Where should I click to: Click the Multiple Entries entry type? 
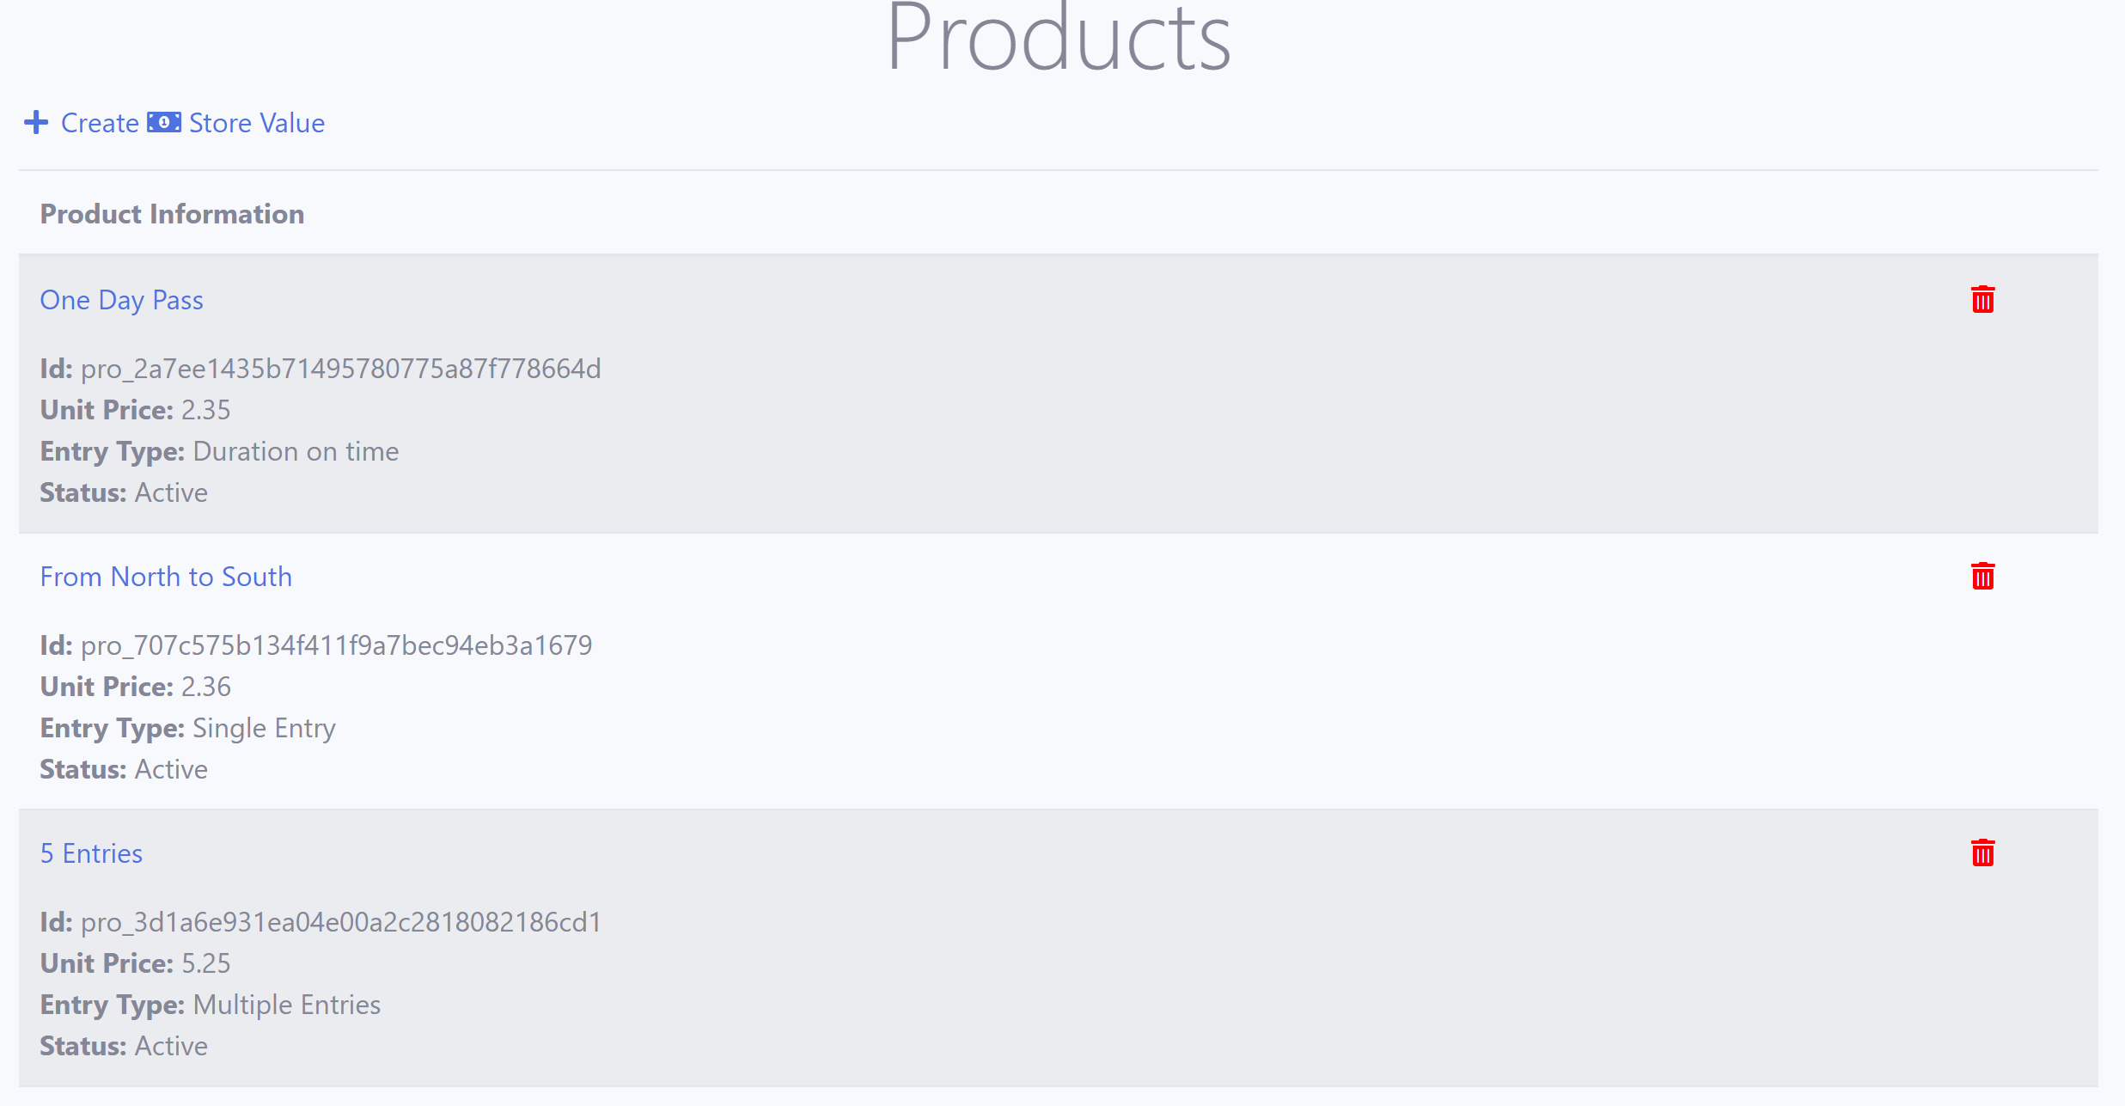pos(286,1005)
